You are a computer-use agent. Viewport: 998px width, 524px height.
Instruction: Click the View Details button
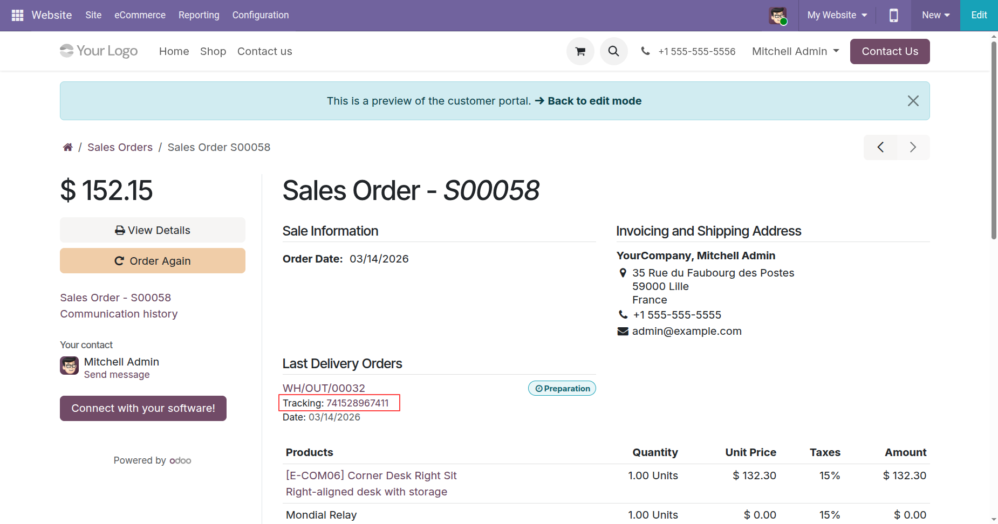[153, 230]
